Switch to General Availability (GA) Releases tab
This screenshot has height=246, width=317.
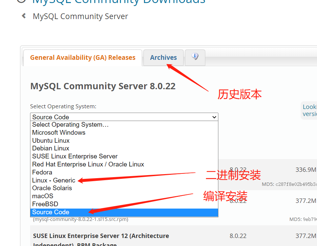pyautogui.click(x=83, y=57)
